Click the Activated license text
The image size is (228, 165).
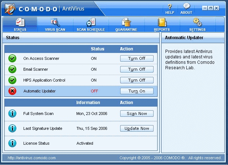tap(85, 143)
